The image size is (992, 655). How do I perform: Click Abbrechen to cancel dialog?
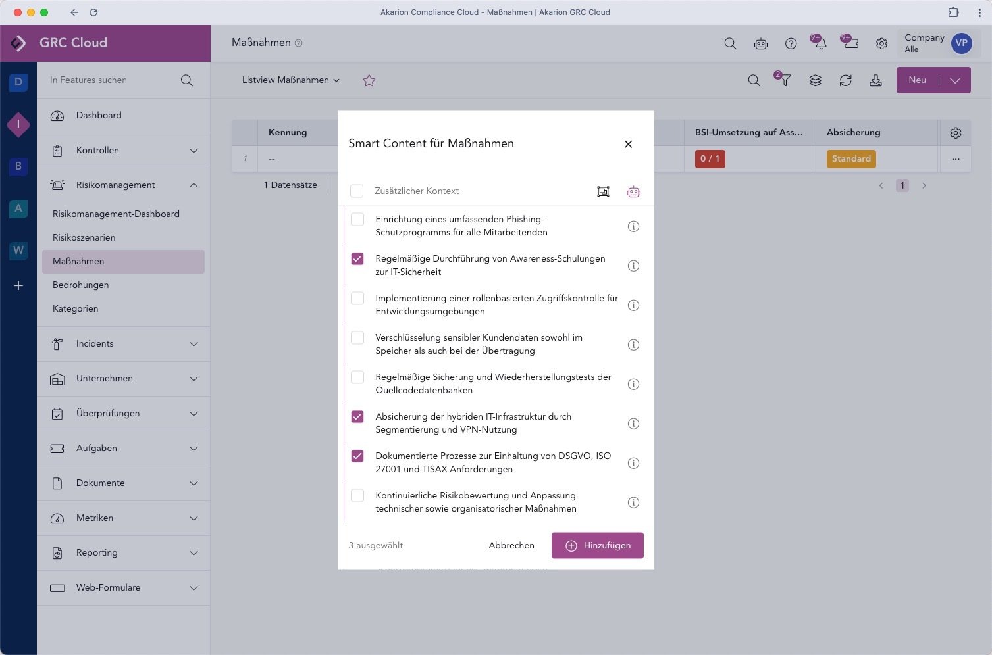[x=511, y=545]
